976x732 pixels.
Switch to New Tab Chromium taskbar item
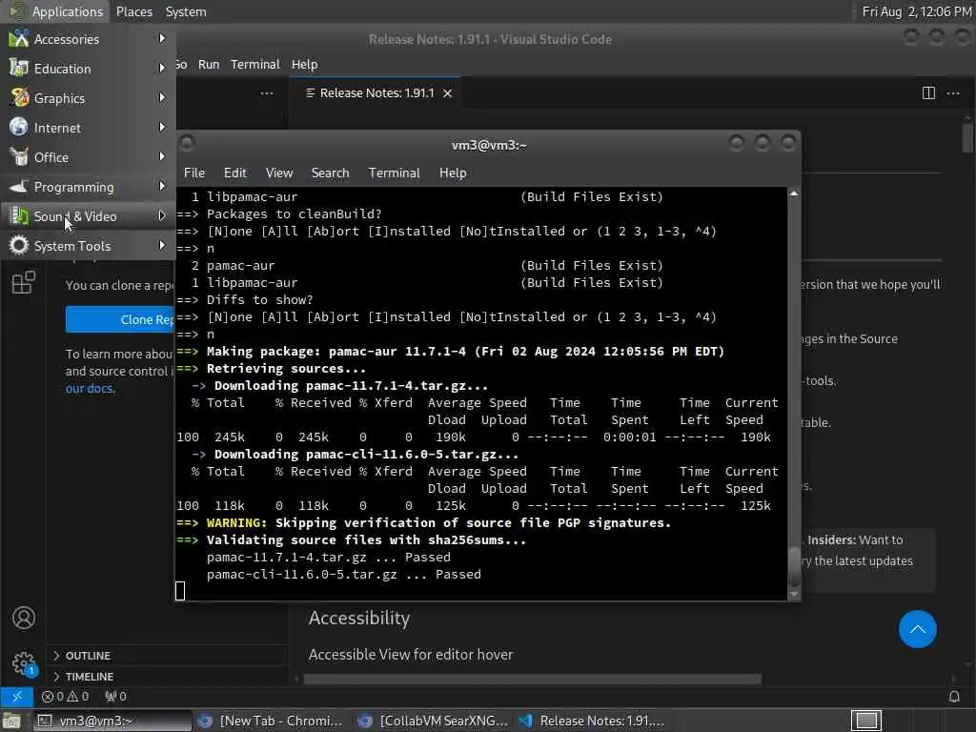click(271, 721)
